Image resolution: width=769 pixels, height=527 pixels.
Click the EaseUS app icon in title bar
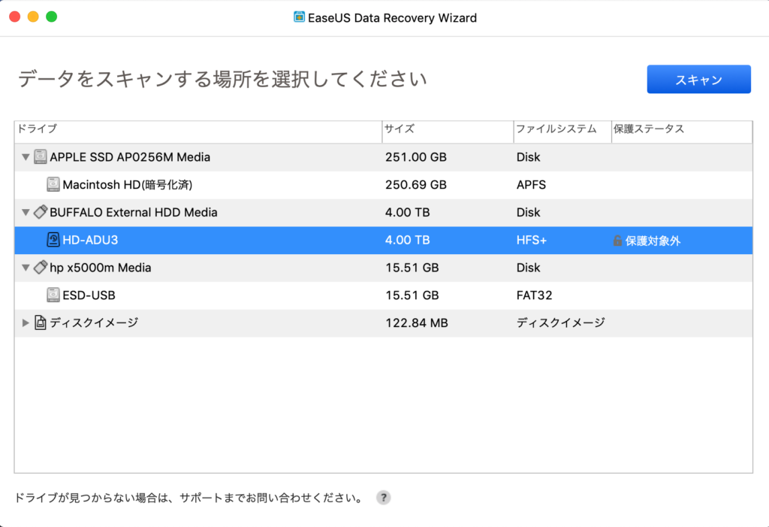pyautogui.click(x=299, y=17)
